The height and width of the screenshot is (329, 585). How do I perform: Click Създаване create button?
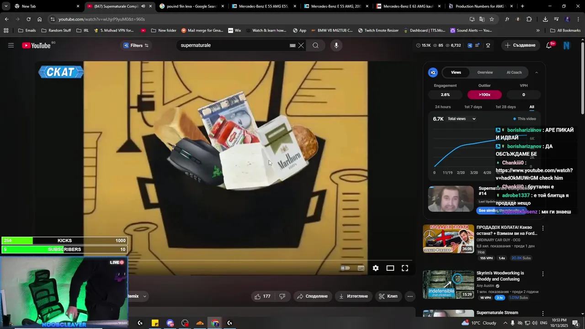pyautogui.click(x=521, y=45)
